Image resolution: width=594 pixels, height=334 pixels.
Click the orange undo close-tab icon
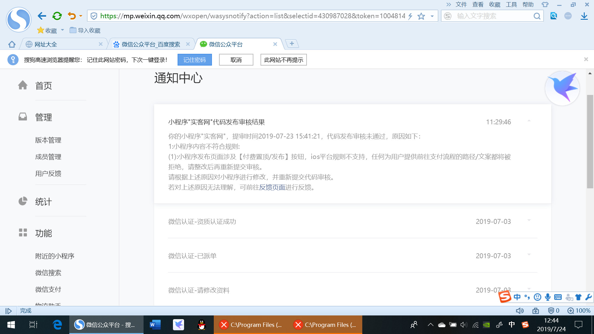[71, 16]
